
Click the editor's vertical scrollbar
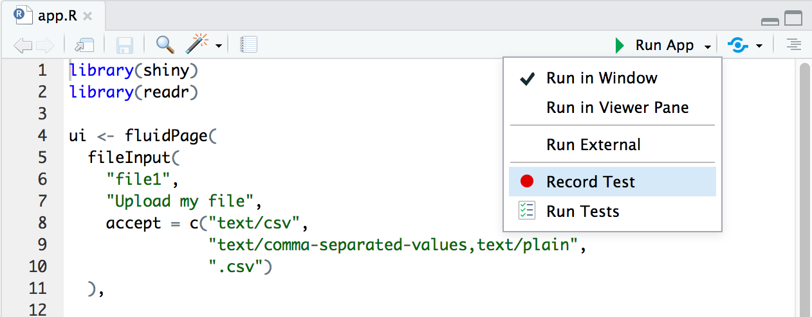point(804,186)
